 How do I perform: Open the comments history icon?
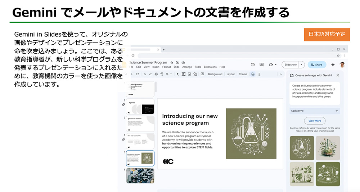pyautogui.click(x=261, y=65)
